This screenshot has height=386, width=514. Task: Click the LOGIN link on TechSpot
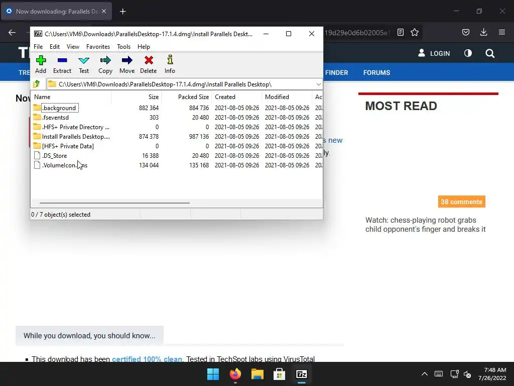pyautogui.click(x=434, y=53)
